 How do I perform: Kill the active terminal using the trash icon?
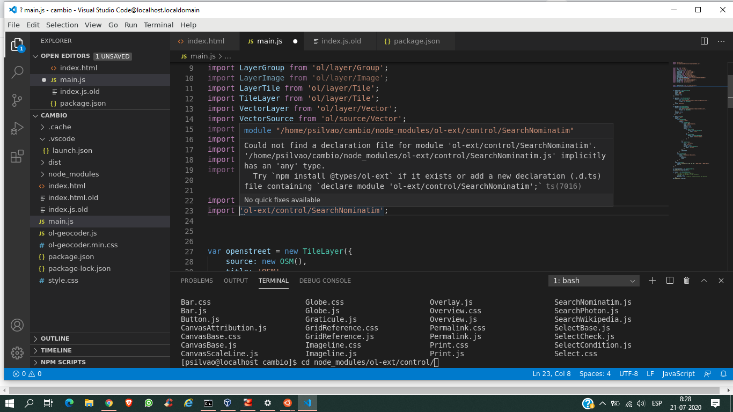click(686, 280)
